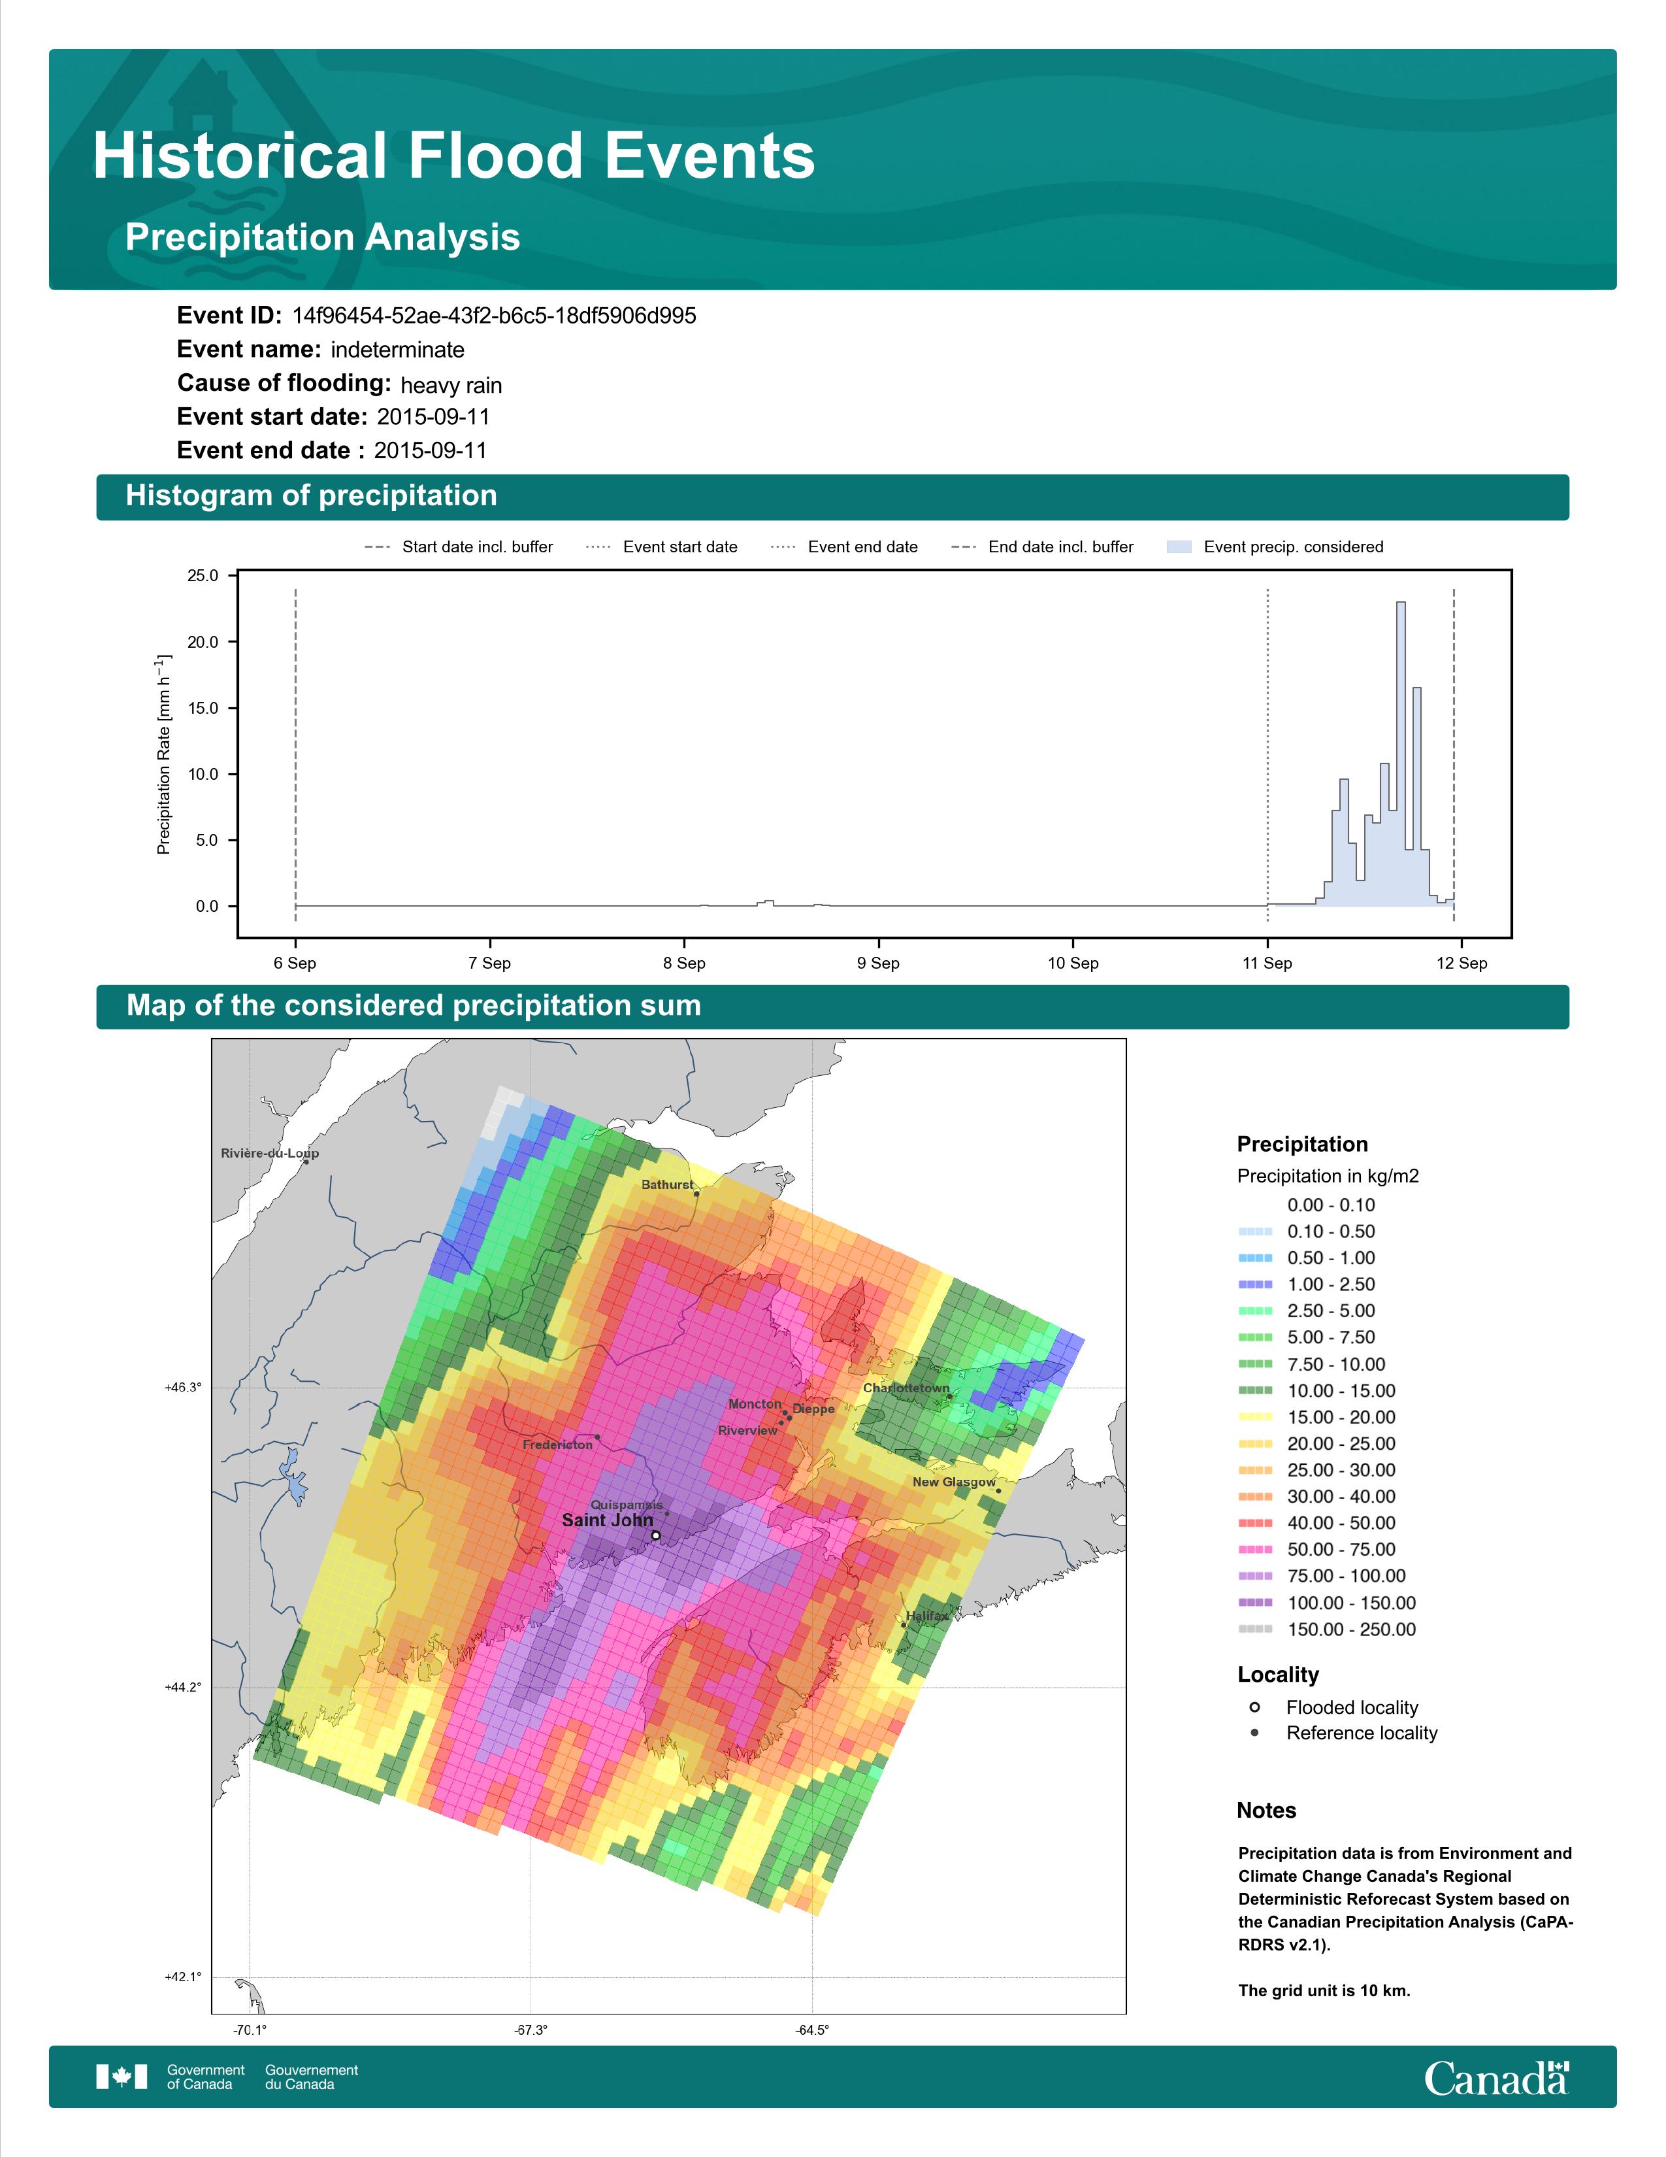1666x2157 pixels.
Task: Click the Canada wordmark logo in footer
Action: click(x=1495, y=2077)
